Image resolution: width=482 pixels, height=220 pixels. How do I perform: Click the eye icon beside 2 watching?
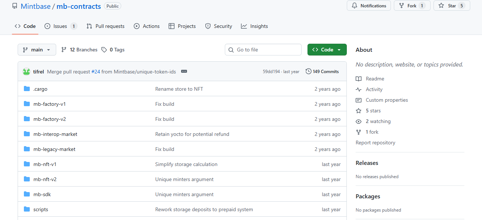click(x=359, y=121)
